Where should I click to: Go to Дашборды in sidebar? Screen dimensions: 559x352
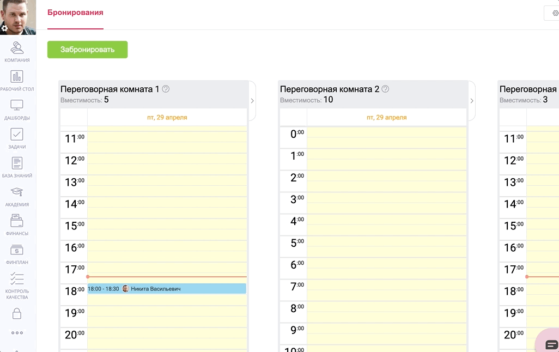(x=17, y=109)
